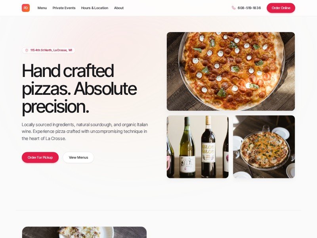This screenshot has height=238, width=317.
Task: Open the Private Events page
Action: pyautogui.click(x=64, y=8)
